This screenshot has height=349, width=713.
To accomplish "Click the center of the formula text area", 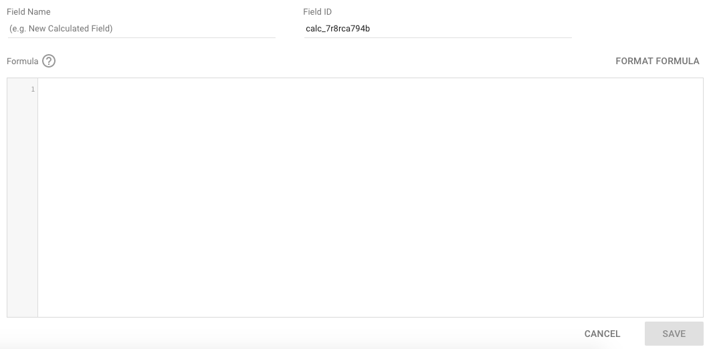I will click(370, 197).
